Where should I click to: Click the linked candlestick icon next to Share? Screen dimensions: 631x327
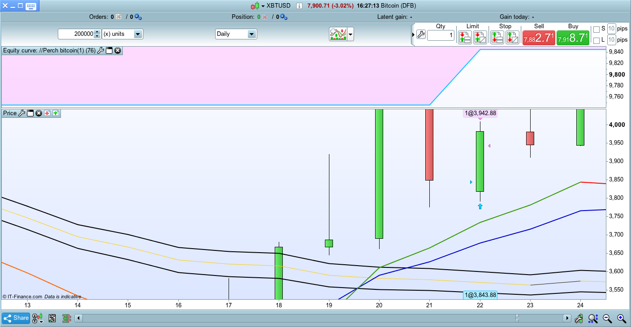pyautogui.click(x=38, y=318)
